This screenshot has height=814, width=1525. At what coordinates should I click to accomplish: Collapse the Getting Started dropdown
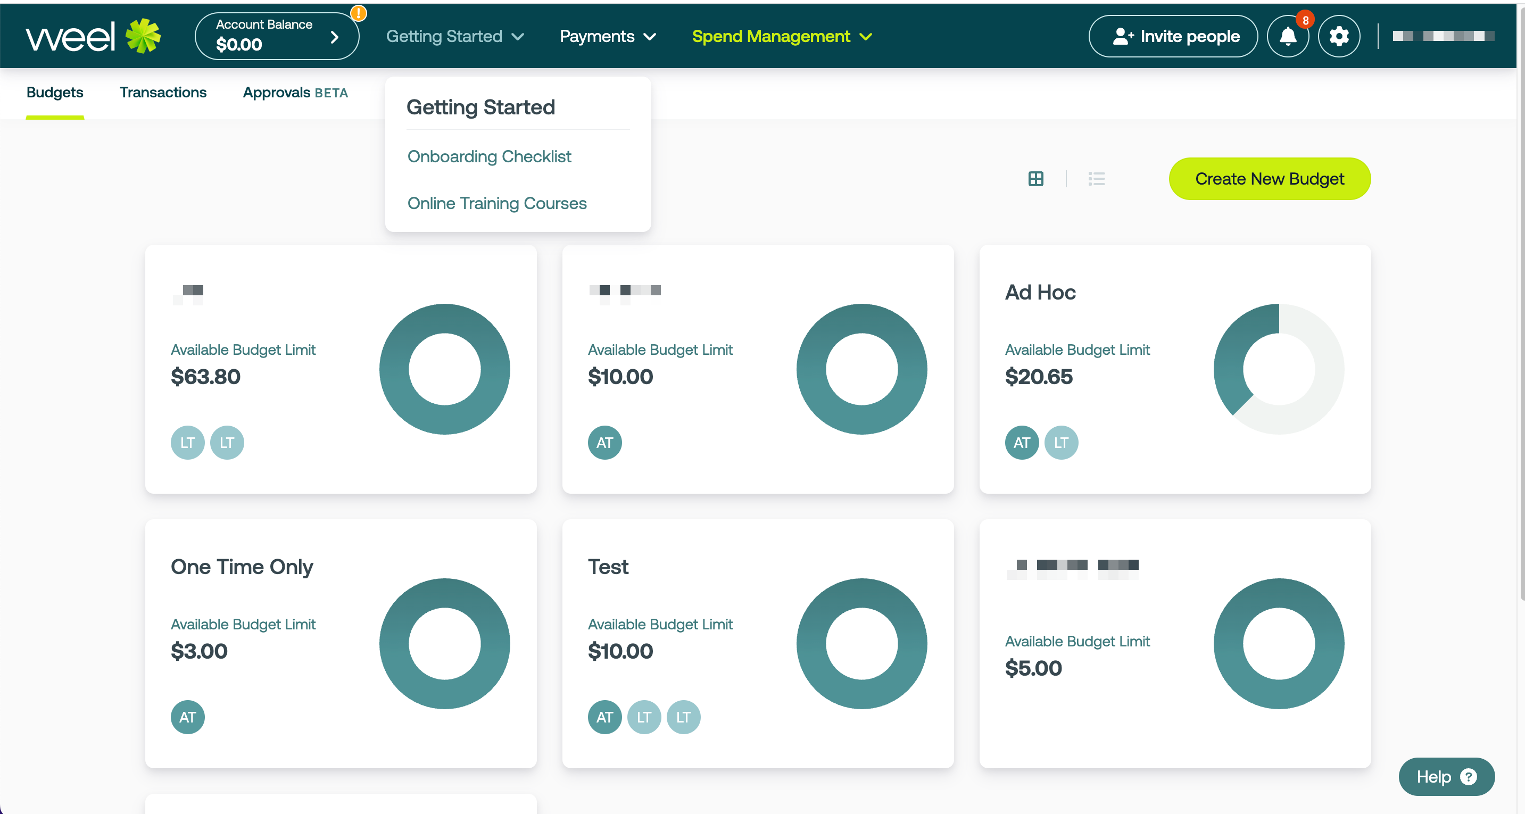(454, 36)
